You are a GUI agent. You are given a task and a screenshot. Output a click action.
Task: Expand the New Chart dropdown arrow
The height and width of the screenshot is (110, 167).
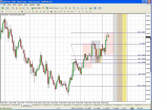4,8
